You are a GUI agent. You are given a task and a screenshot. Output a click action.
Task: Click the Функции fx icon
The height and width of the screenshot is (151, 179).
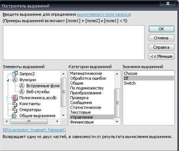coord(15,80)
